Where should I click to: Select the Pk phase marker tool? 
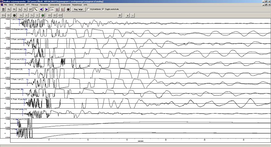pos(14,9)
